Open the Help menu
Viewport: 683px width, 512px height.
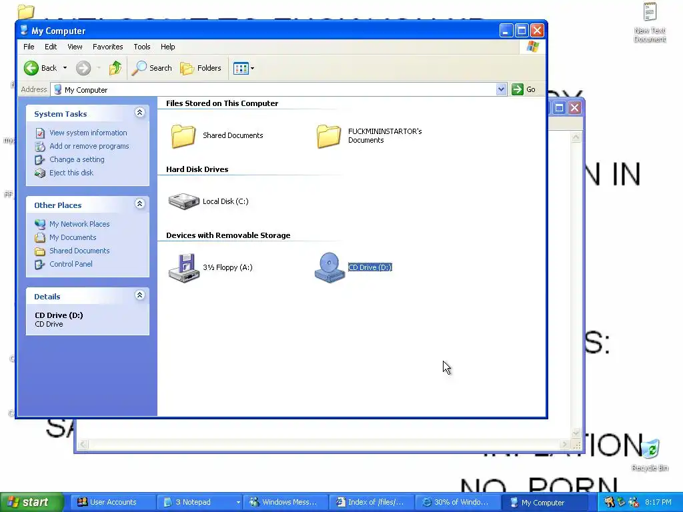tap(167, 47)
